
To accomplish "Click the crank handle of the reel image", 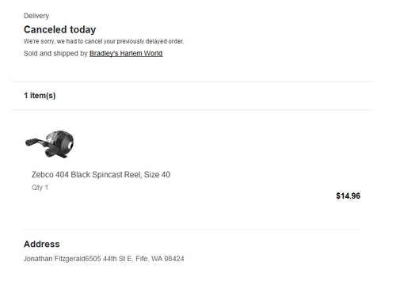I will click(x=34, y=142).
